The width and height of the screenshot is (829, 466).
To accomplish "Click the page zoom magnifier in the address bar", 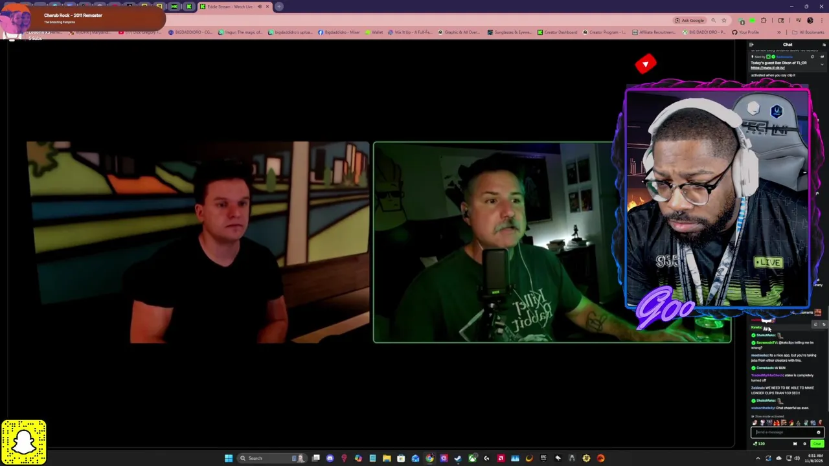I will [714, 20].
